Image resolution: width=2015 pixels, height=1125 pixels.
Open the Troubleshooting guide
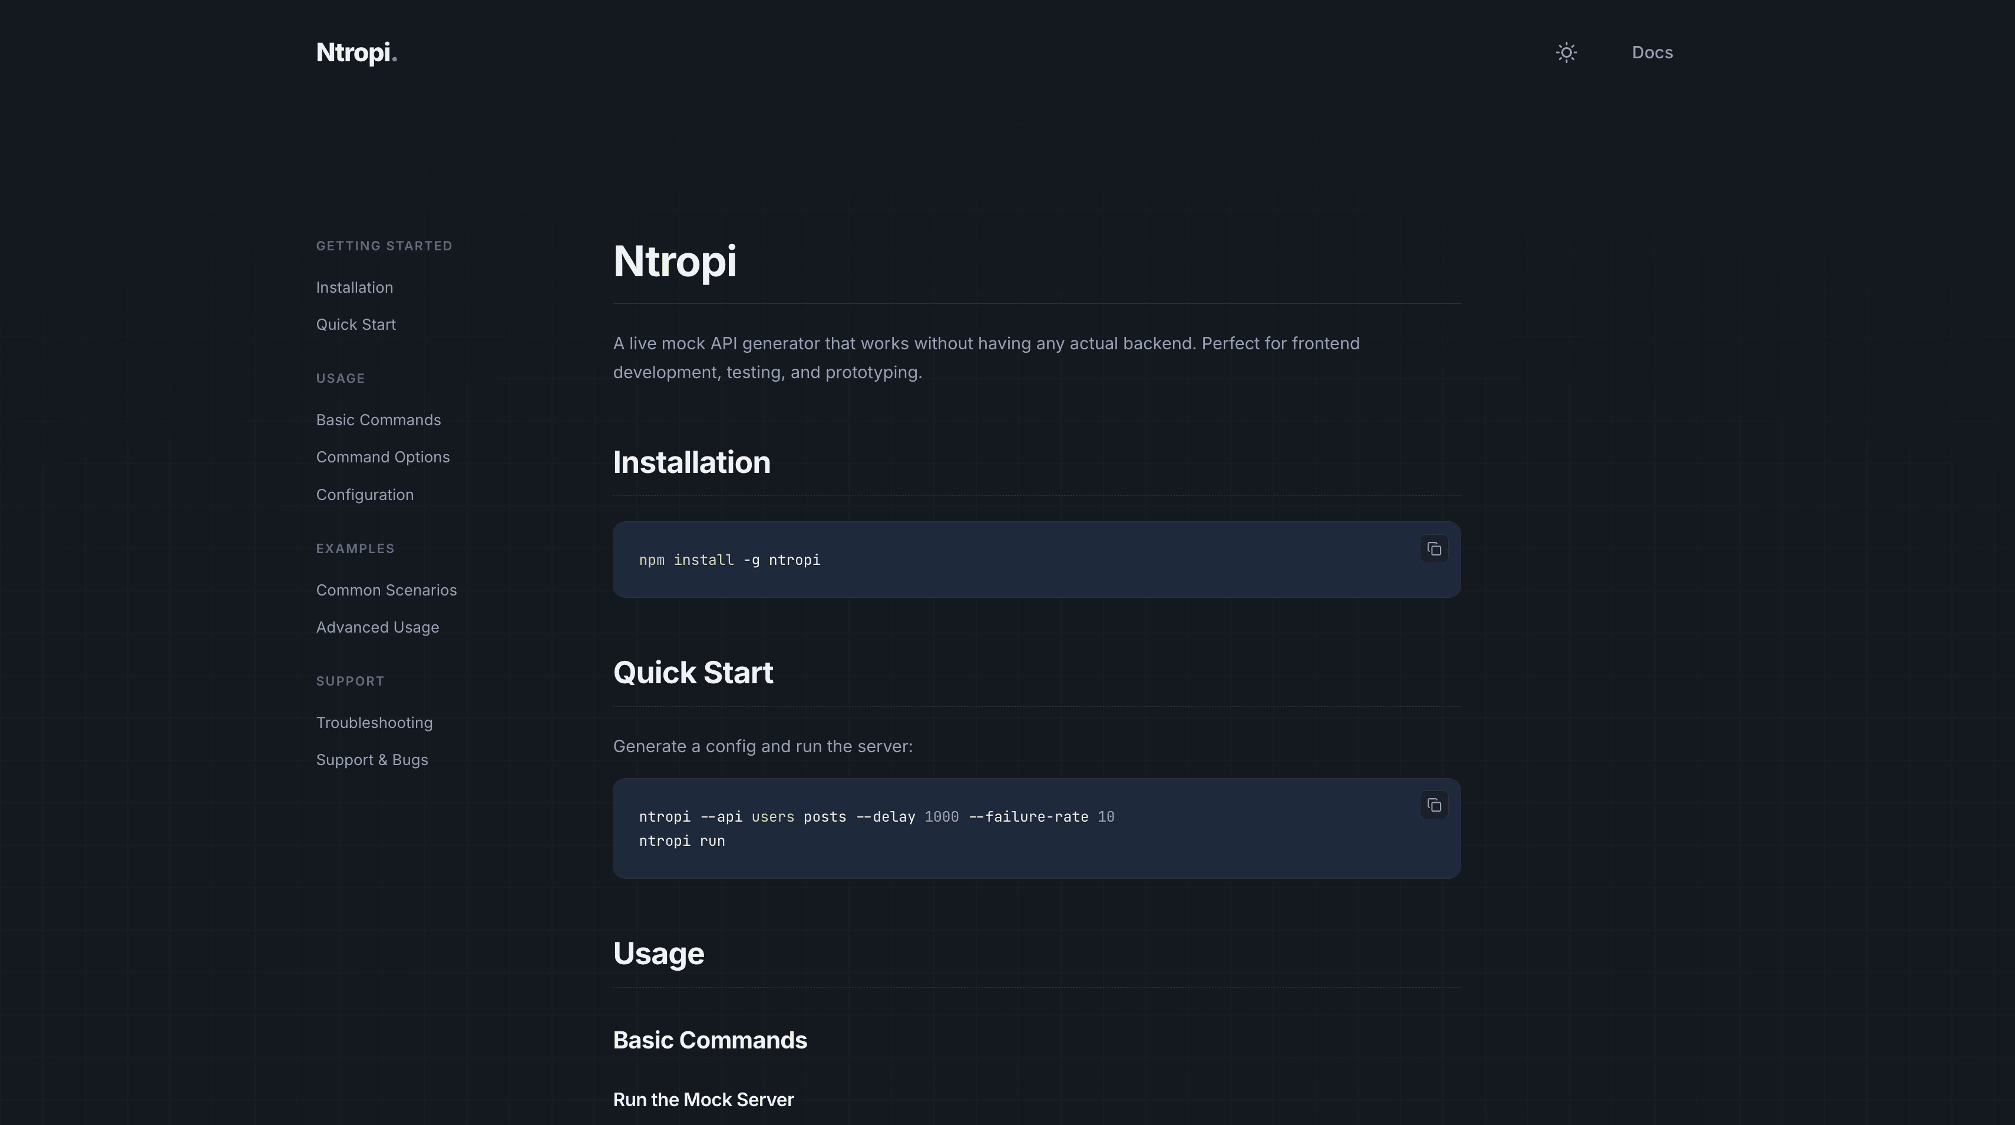tap(374, 722)
